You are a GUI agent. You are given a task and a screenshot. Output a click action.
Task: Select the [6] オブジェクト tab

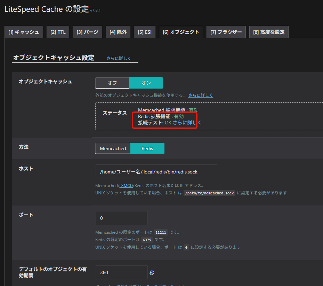click(181, 32)
